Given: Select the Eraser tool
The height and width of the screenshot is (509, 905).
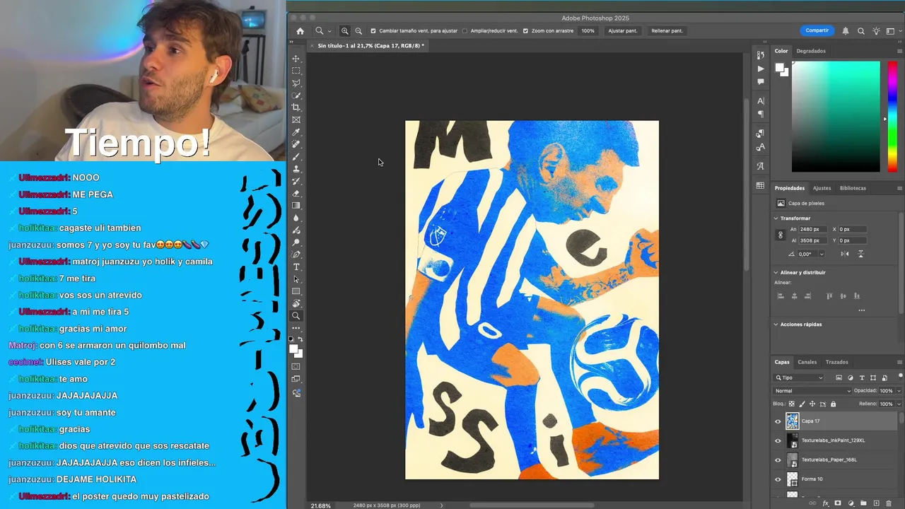Looking at the screenshot, I should (296, 193).
